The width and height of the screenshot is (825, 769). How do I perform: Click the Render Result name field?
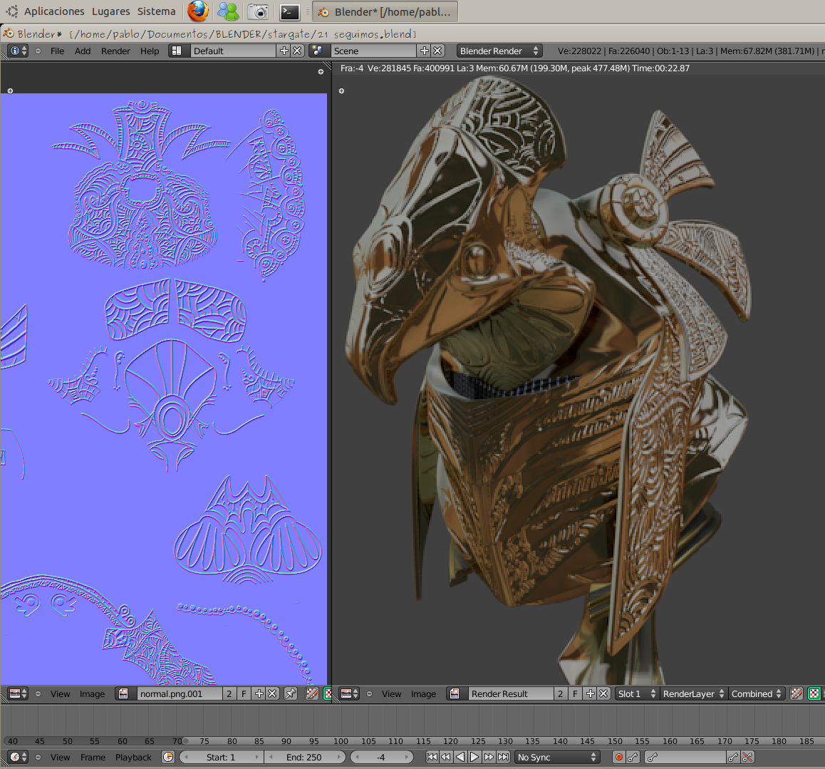point(510,693)
